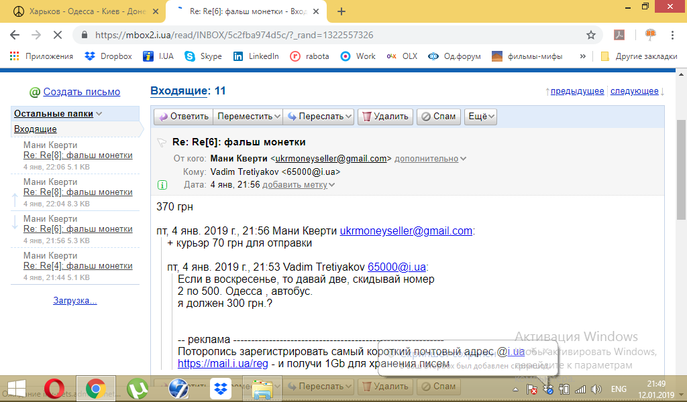Go back to the previous page
Viewport: 687px width, 402px height.
point(15,35)
